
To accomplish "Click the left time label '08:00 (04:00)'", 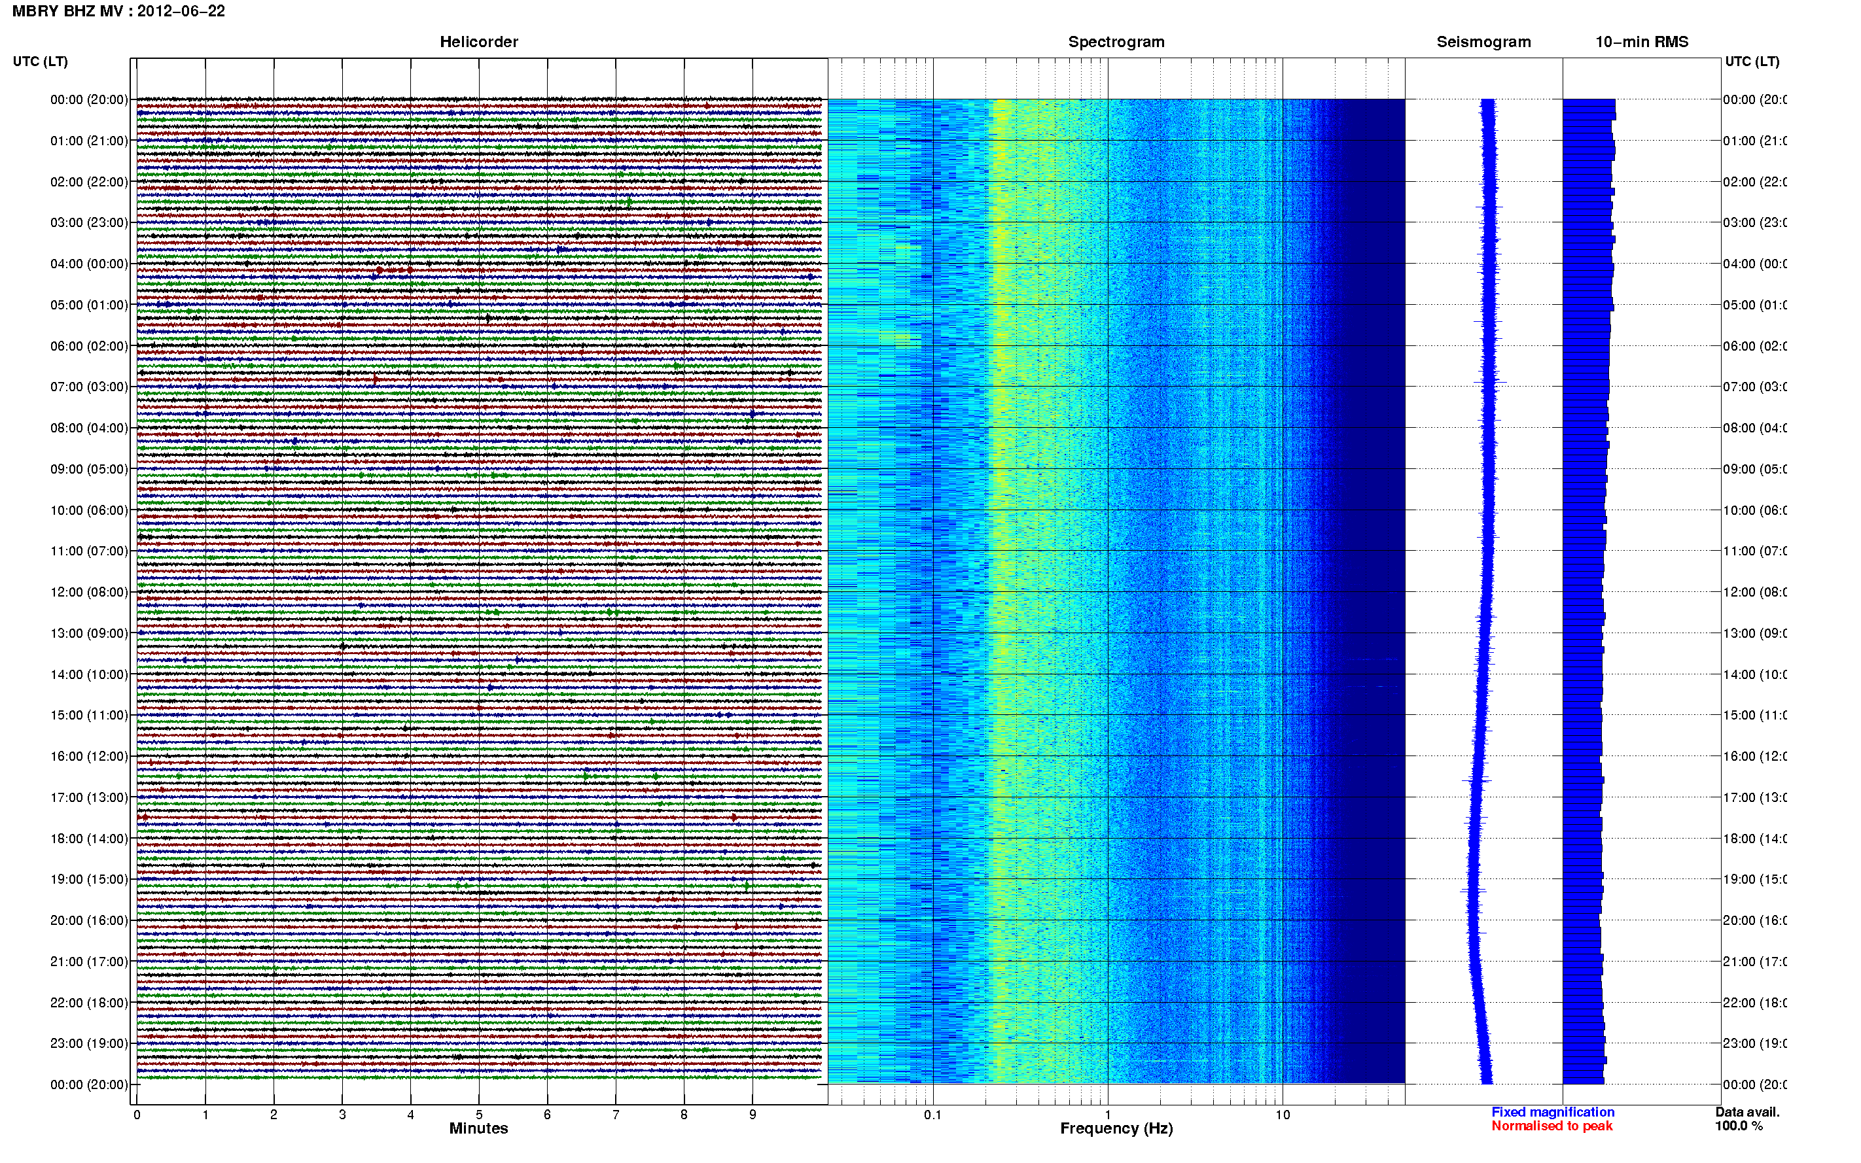I will pos(89,428).
